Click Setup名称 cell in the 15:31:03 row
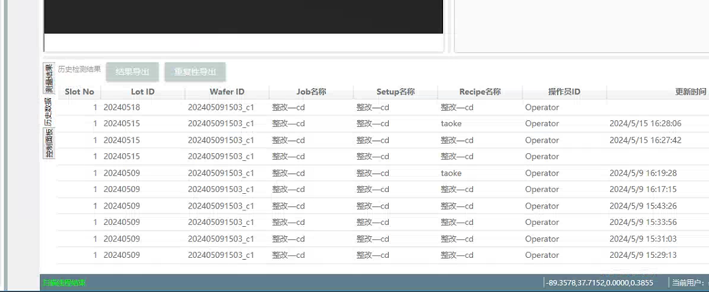Screen dimensions: 709x292 pyautogui.click(x=373, y=239)
